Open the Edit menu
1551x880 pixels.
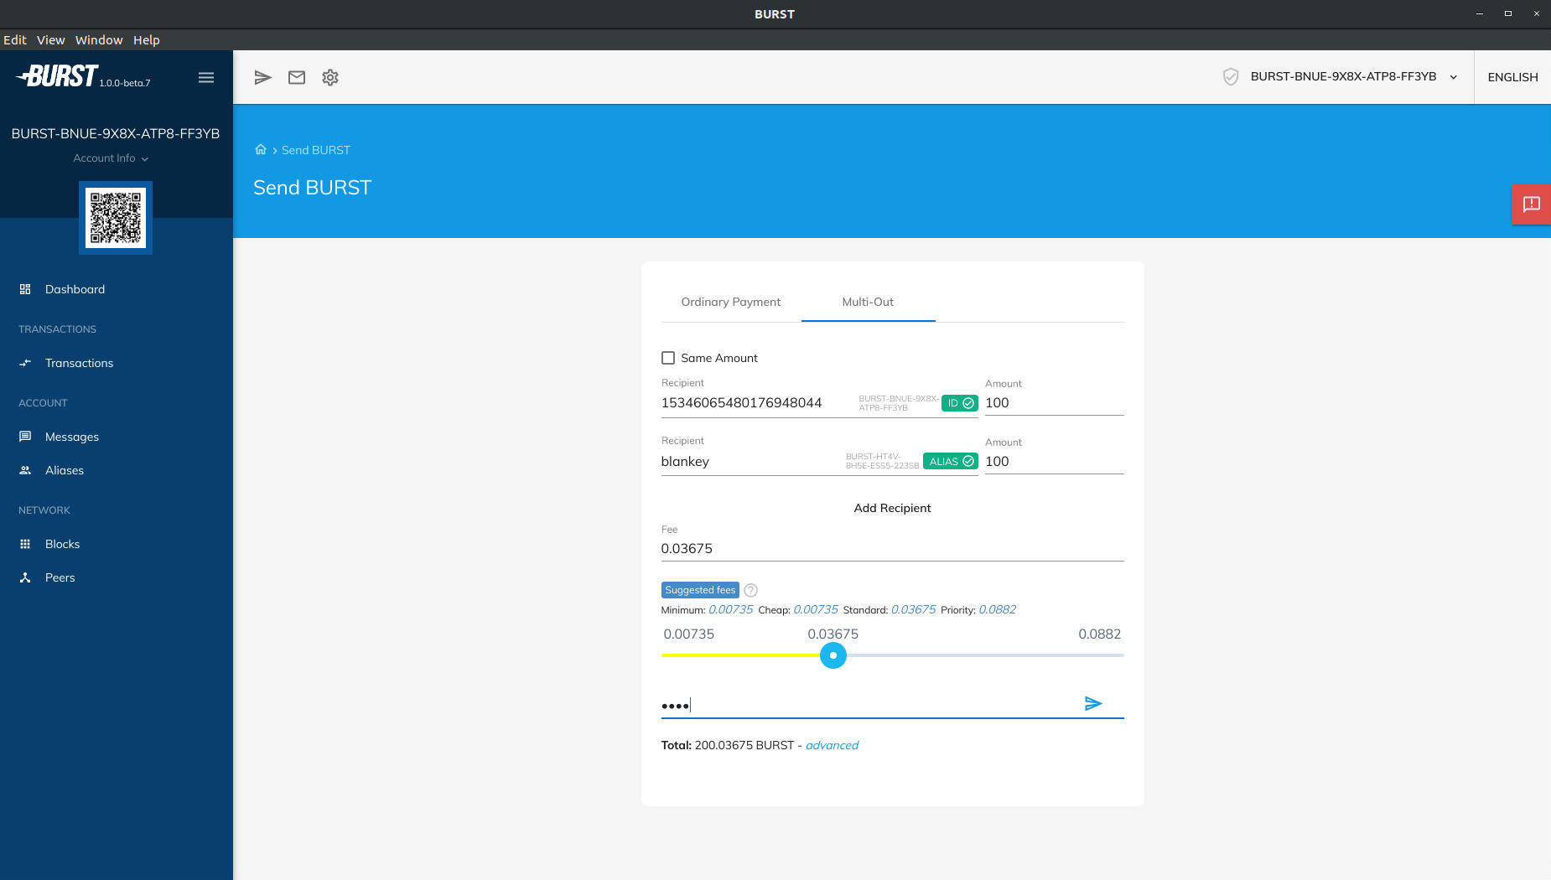click(x=15, y=40)
